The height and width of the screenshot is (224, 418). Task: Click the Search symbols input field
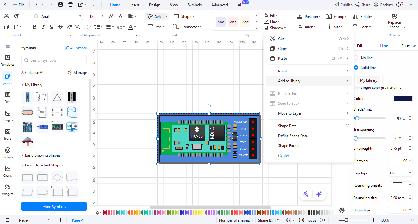point(54,60)
